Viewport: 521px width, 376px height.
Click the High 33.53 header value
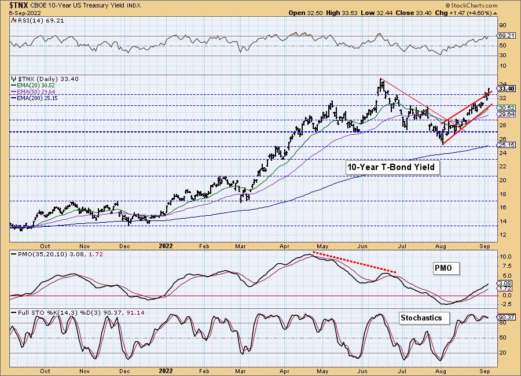(342, 13)
